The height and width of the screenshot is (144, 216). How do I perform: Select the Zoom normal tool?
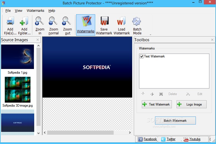click(x=54, y=25)
